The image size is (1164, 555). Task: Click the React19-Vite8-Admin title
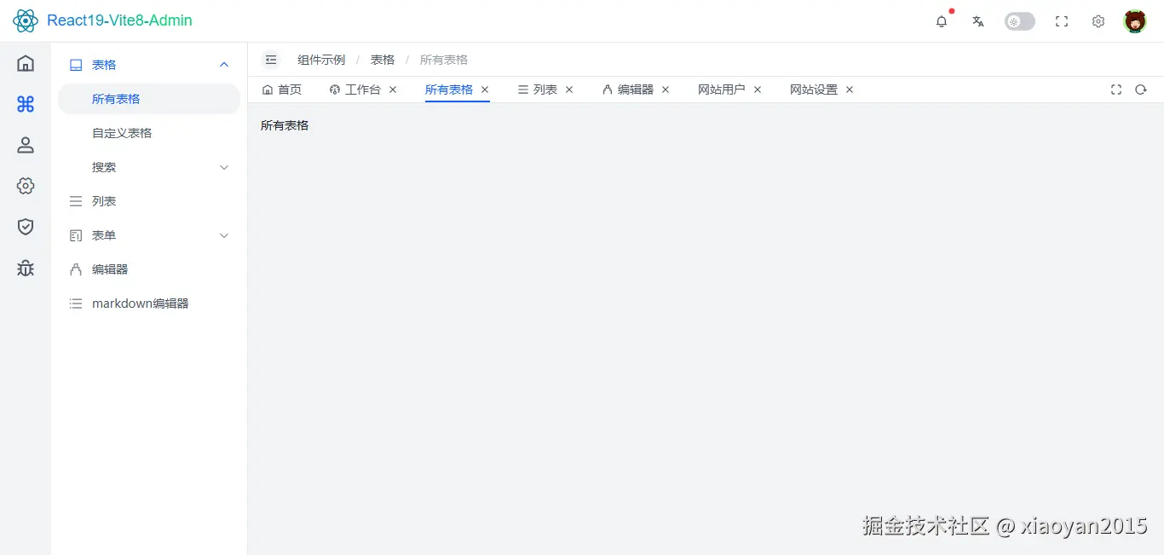pos(119,20)
